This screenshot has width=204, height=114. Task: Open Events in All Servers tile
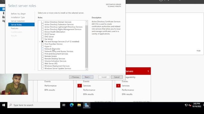[125, 81]
